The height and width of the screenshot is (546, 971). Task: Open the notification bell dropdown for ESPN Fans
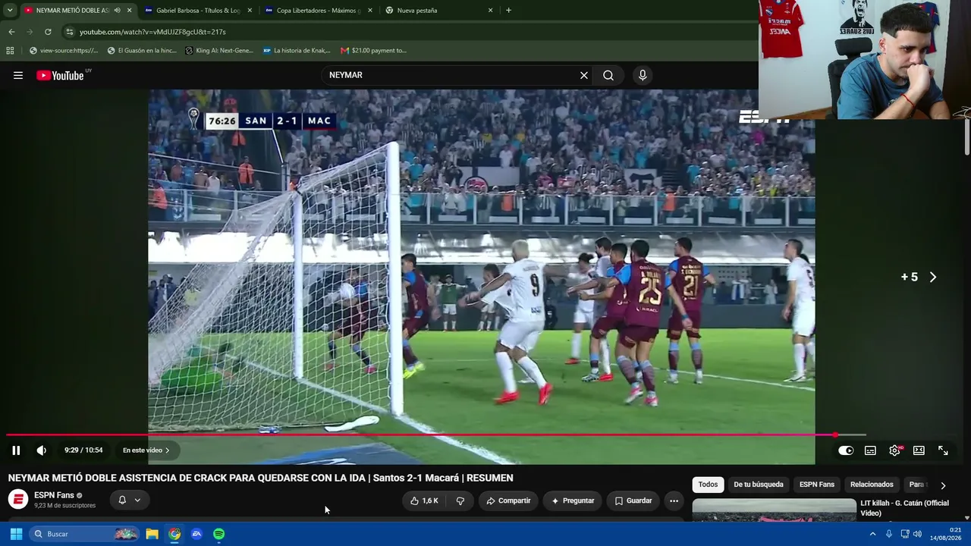[x=129, y=500]
